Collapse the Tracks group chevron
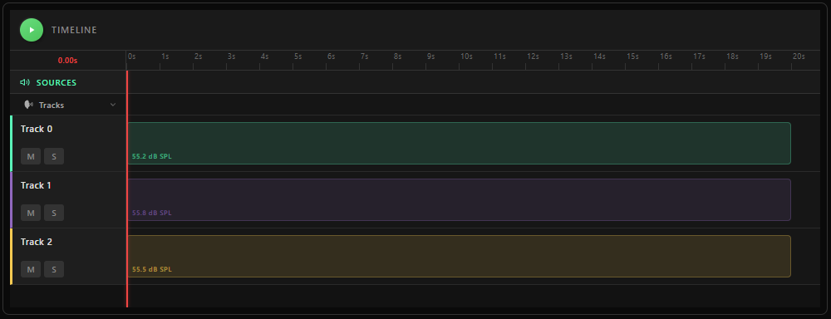This screenshot has height=319, width=831. pyautogui.click(x=113, y=105)
